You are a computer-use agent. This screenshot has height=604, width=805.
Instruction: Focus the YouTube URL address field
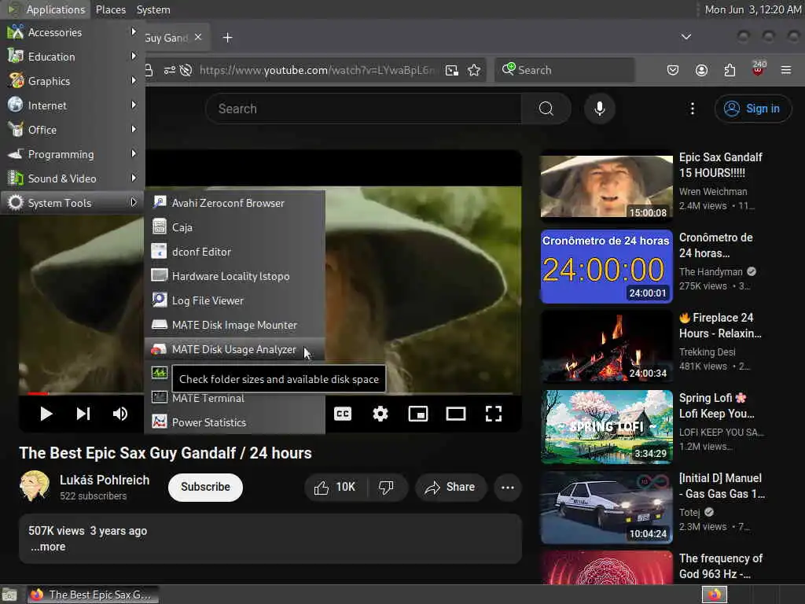pyautogui.click(x=318, y=70)
